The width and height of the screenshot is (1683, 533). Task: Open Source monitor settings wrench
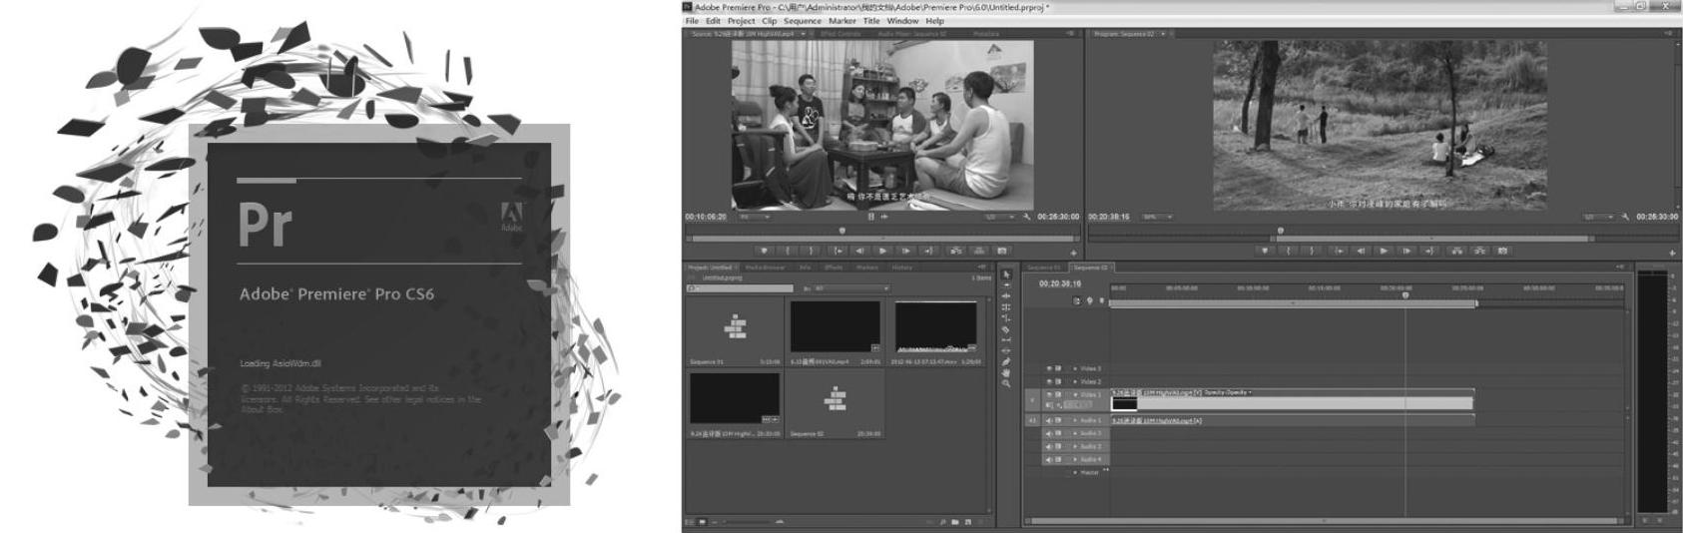point(1026,217)
